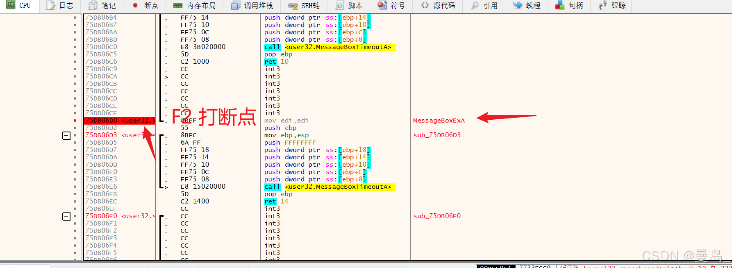This screenshot has width=732, height=268.
Task: Select the address 75DB06F0 <user32.s label
Action: coord(120,216)
